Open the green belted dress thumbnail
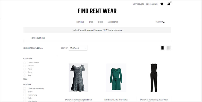Viewport: 202px width, 102px height. pos(116,78)
